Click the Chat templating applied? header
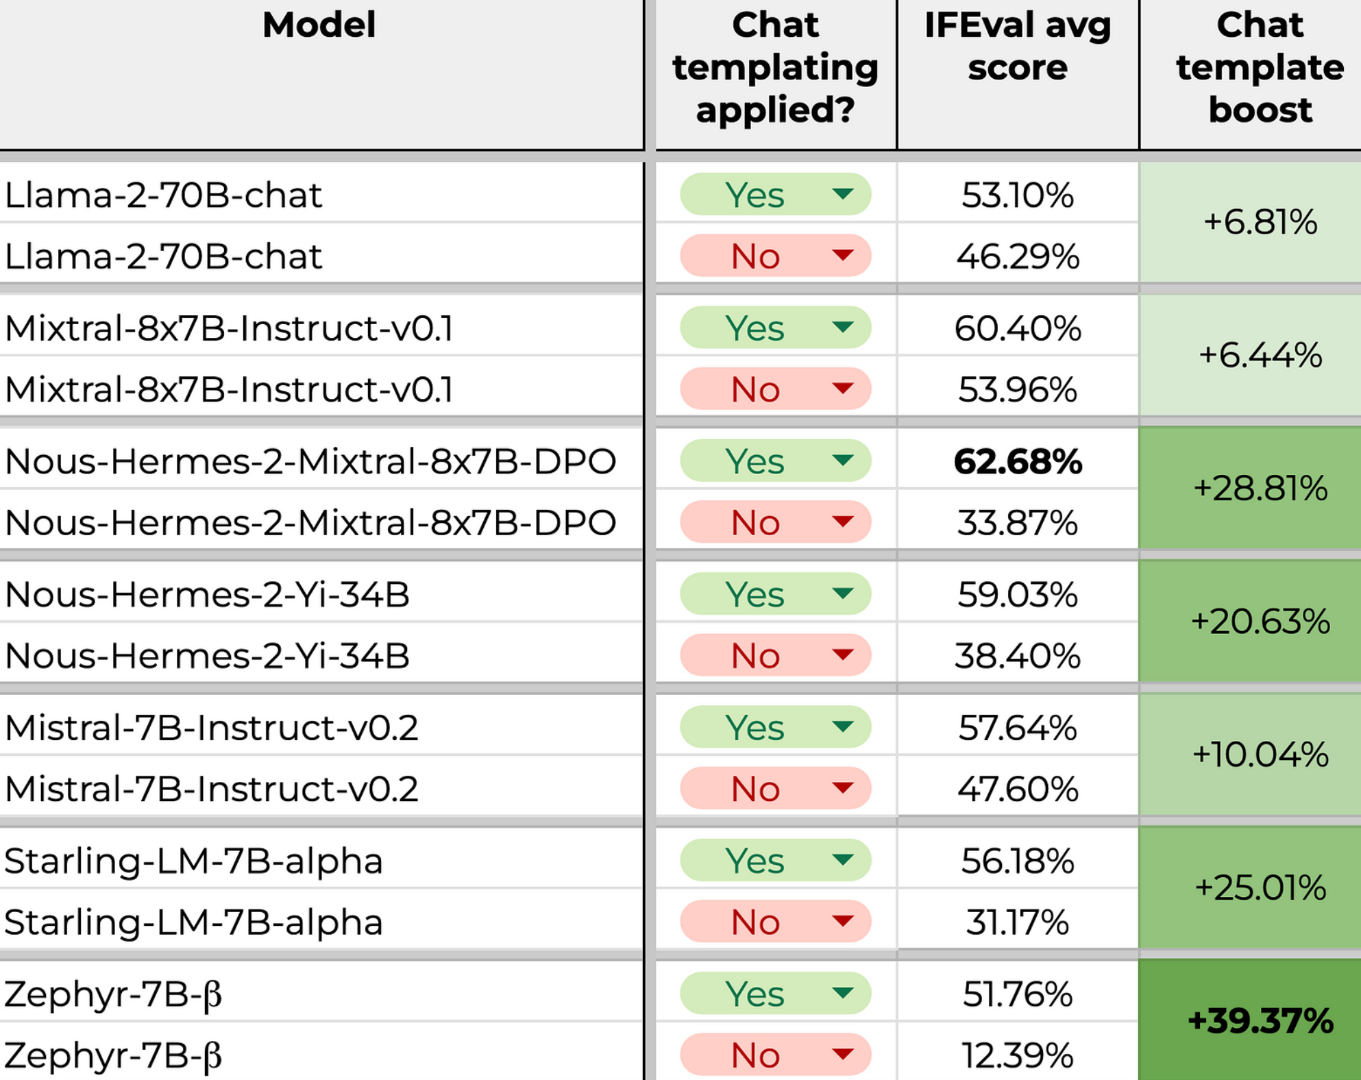The image size is (1361, 1080). point(775,69)
